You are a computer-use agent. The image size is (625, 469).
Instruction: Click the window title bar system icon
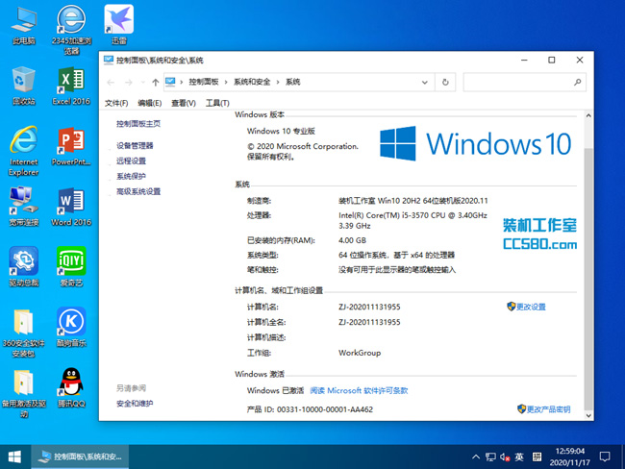(x=109, y=61)
